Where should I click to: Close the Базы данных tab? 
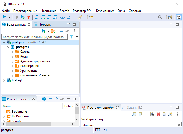pyautogui.click(x=29, y=25)
